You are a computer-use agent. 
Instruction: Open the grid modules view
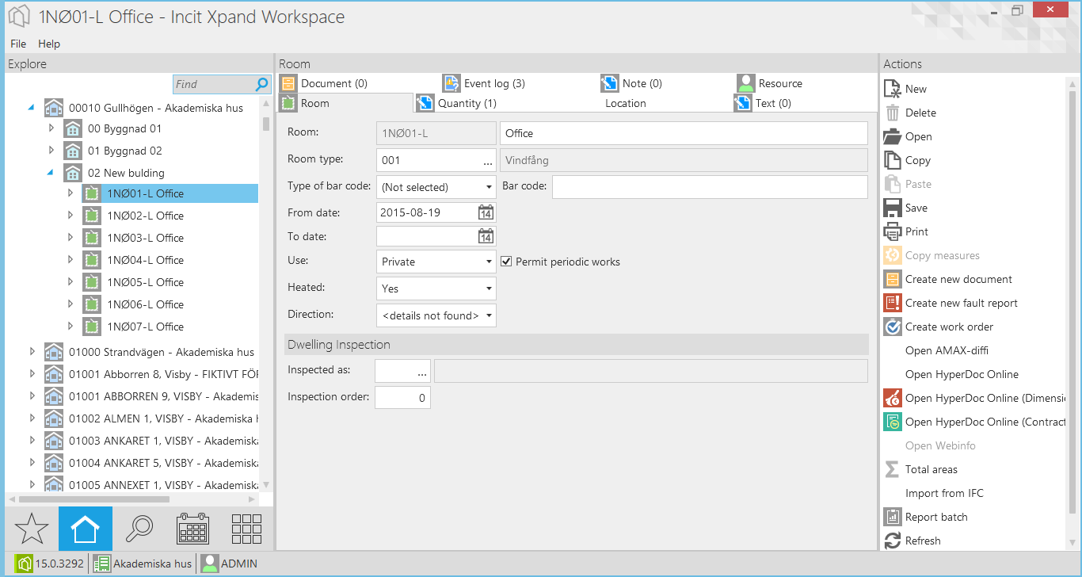coord(246,529)
